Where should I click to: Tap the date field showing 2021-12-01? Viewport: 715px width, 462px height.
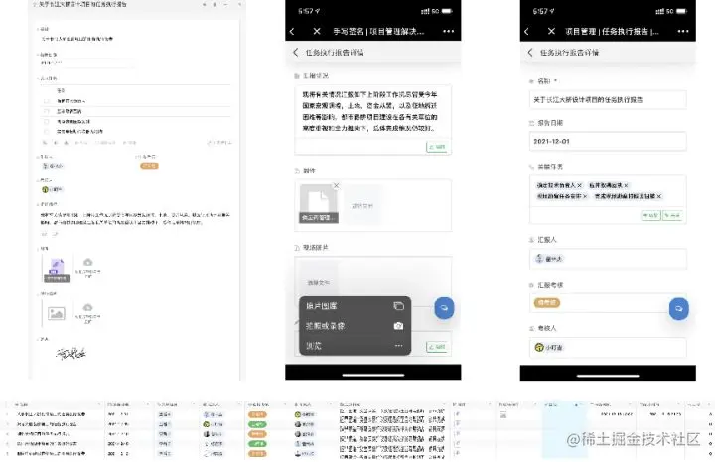click(608, 141)
